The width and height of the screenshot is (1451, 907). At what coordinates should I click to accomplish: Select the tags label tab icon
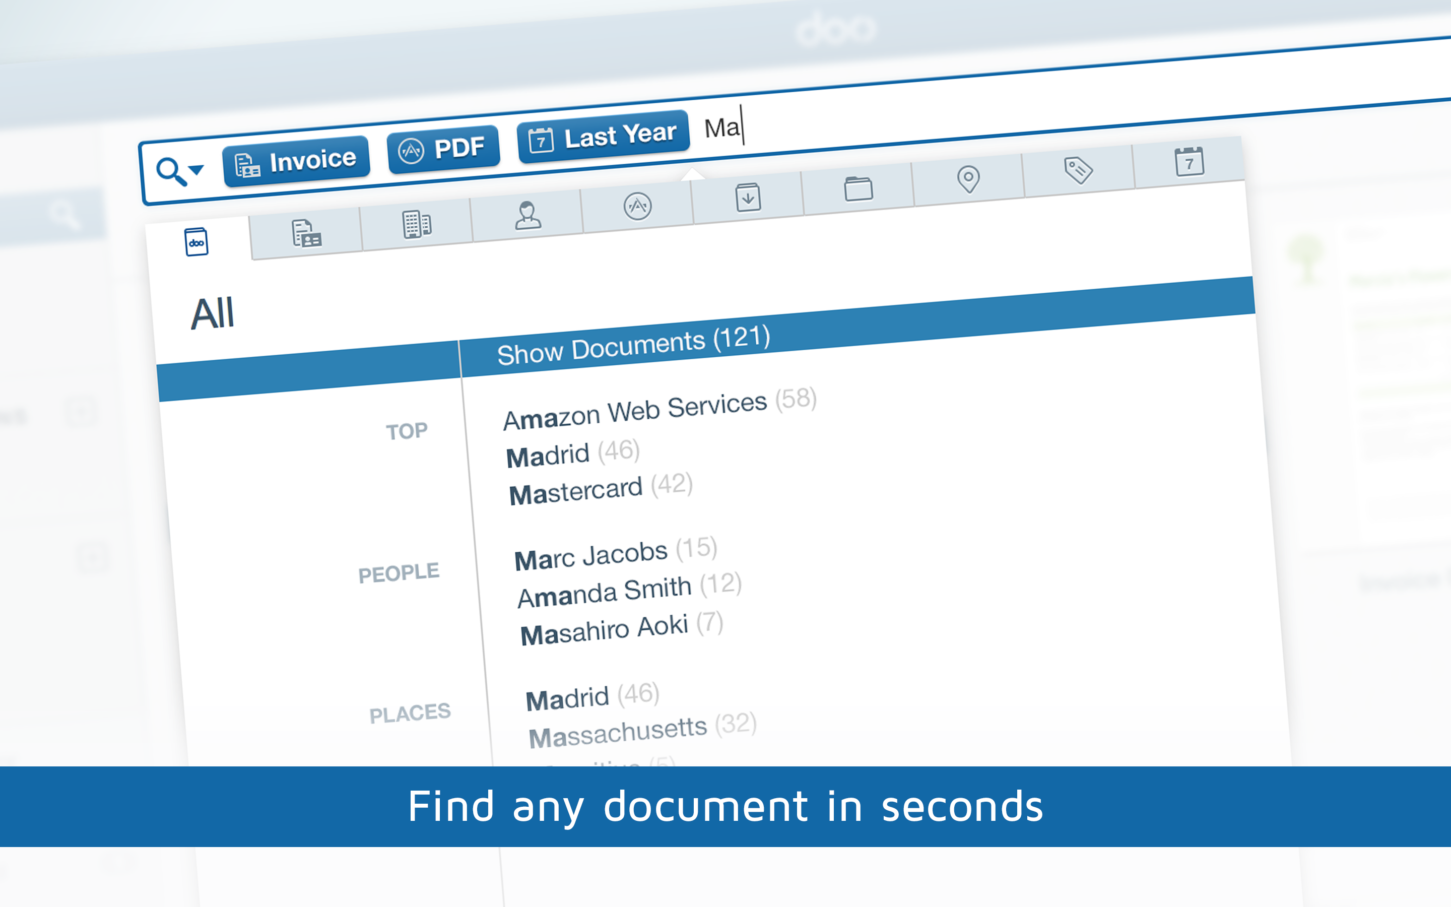(1078, 170)
